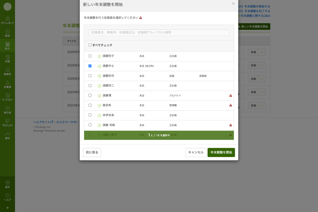The width and height of the screenshot is (318, 212).
Task: Enable the checkbox for 須磨玲二
Action: [x=90, y=86]
